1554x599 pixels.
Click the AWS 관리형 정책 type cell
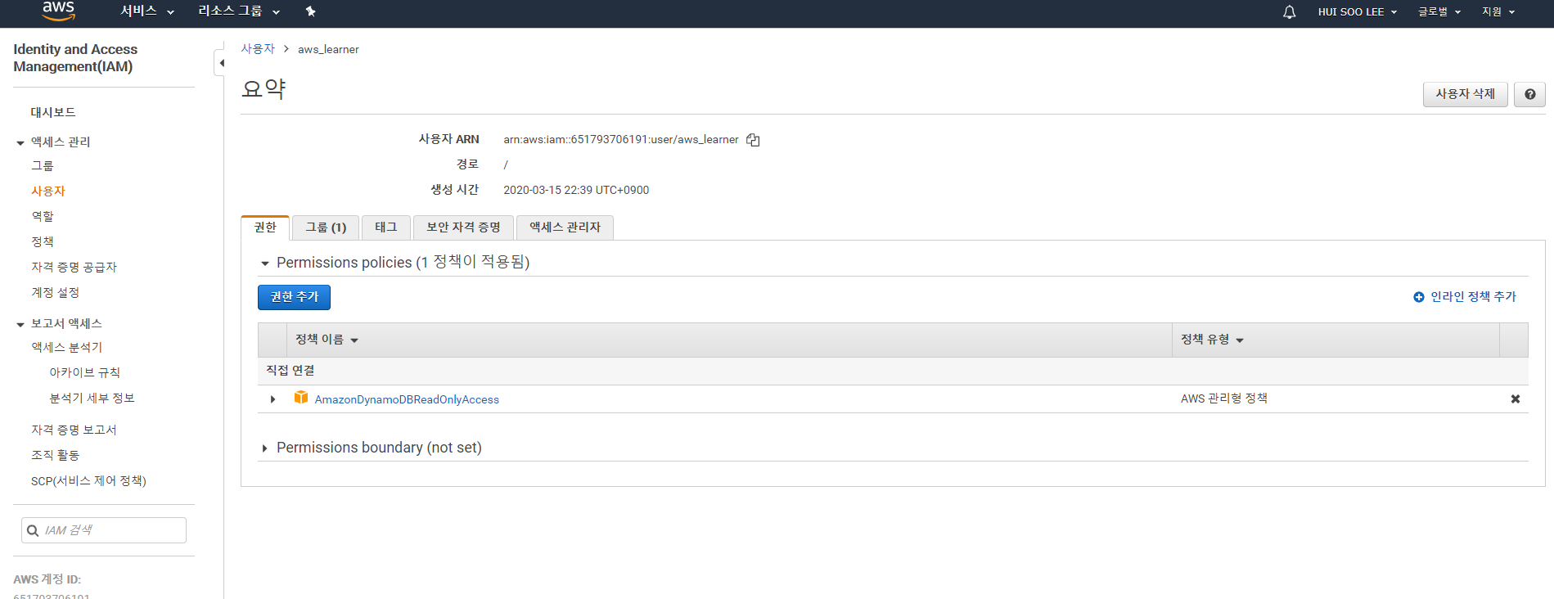click(x=1223, y=399)
